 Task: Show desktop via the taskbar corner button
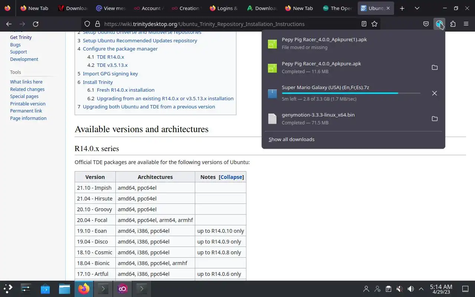(465, 288)
